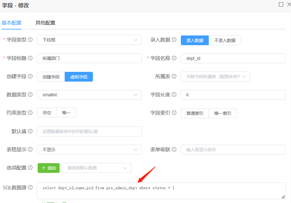291x203 pixels.
Task: Switch to 创建字段 option
Action: 51,77
